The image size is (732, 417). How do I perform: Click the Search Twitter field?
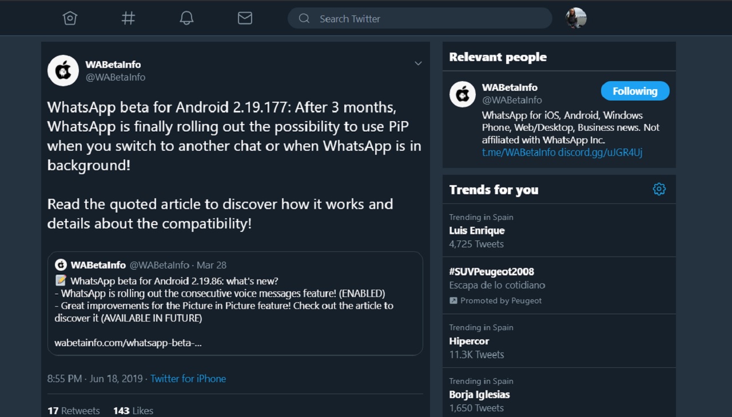[x=420, y=18]
